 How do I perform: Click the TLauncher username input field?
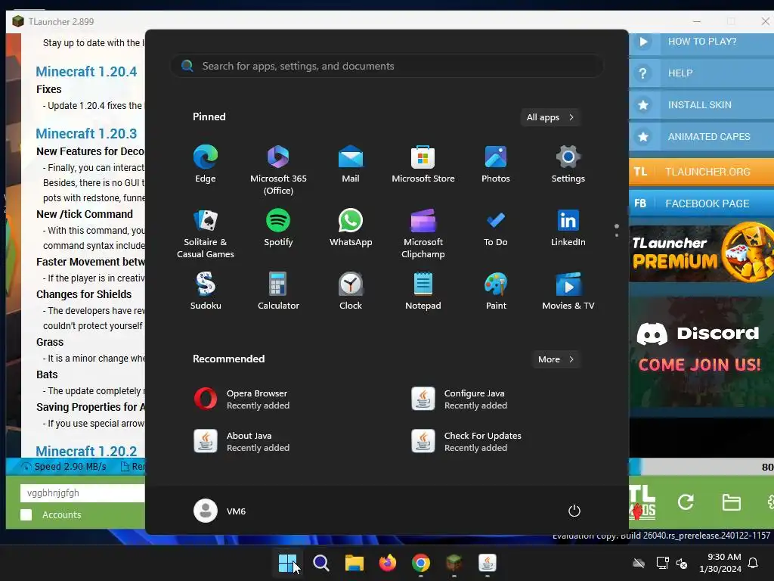(x=82, y=493)
